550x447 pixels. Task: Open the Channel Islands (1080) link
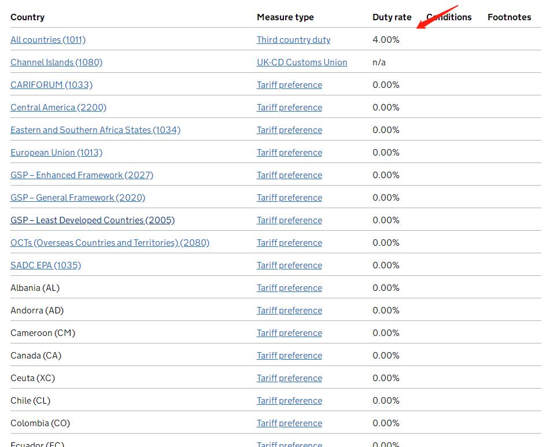[x=57, y=62]
